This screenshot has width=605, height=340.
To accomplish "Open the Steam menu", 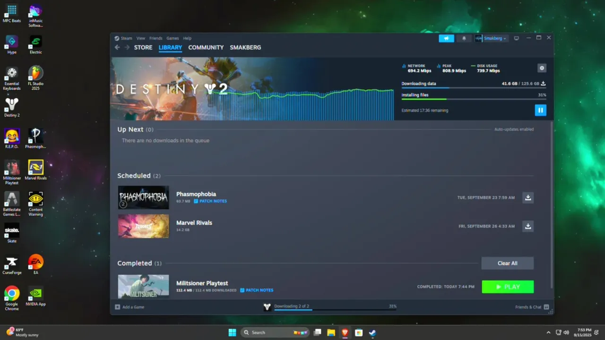I will click(123, 38).
